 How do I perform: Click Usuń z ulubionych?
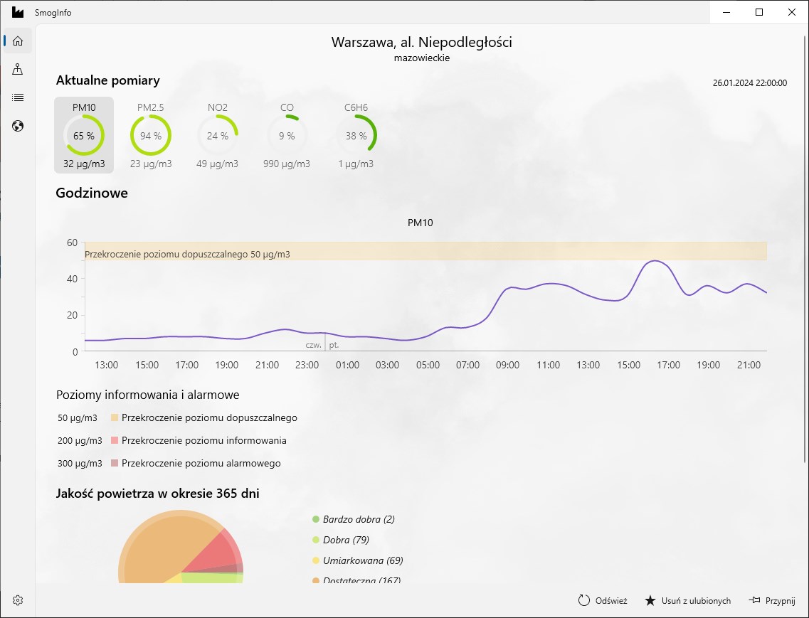coord(696,600)
